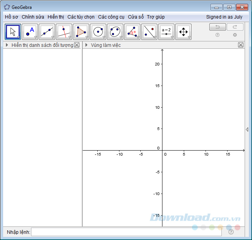This screenshot has height=240, width=252.
Task: Close the Hiển thị danh sách đối tượng panel
Action: (x=77, y=45)
